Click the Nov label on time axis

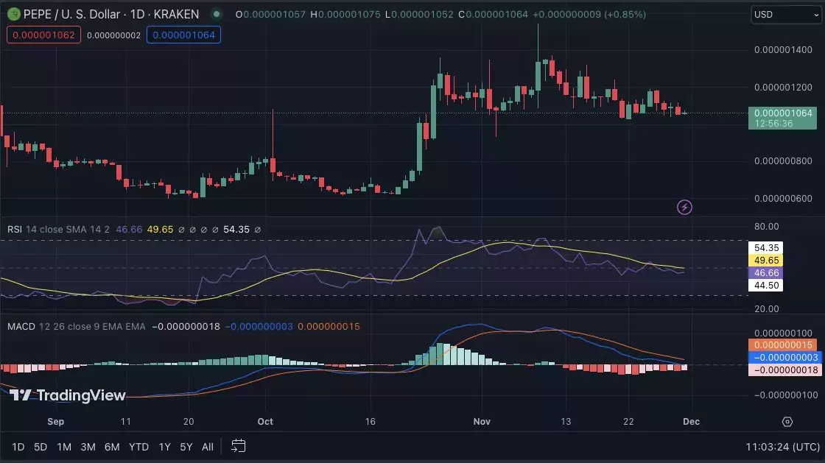coord(482,422)
